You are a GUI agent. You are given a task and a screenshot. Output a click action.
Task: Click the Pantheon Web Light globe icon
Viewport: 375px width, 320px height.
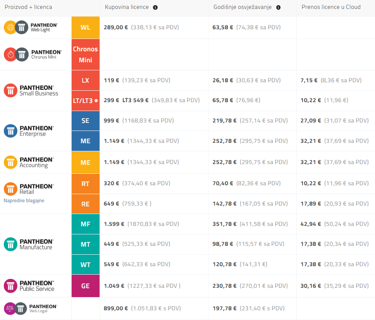(x=10, y=27)
